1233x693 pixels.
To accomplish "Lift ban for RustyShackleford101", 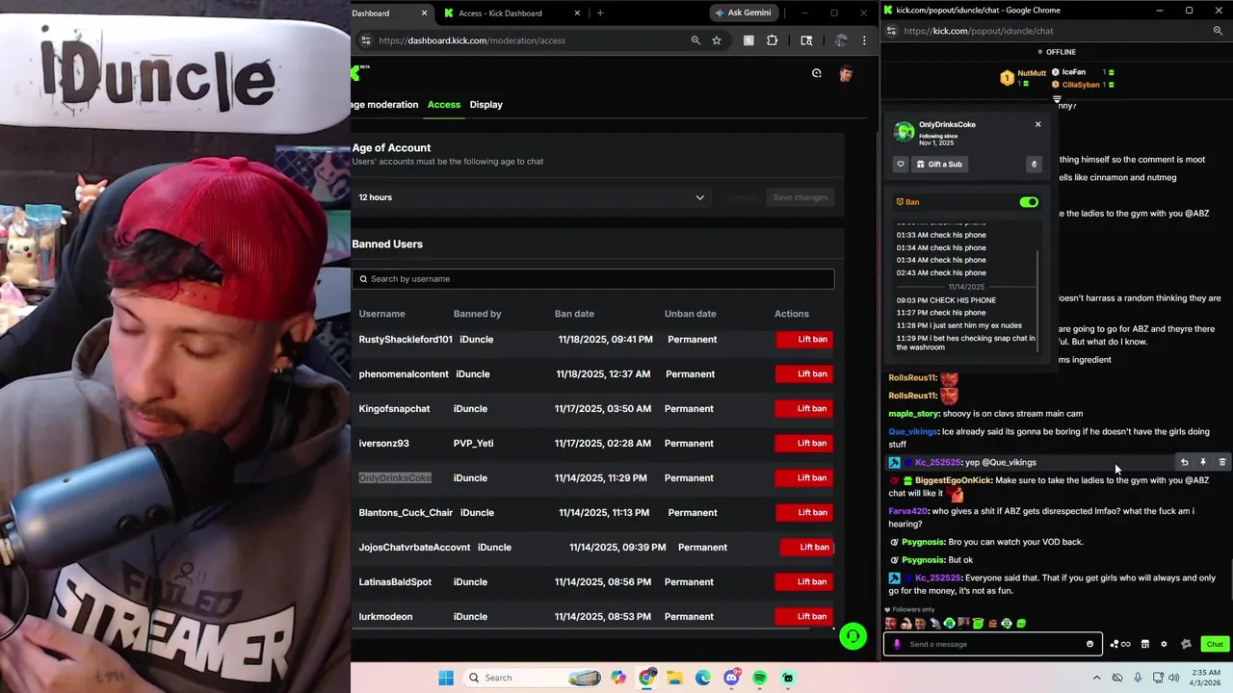I will pyautogui.click(x=804, y=339).
